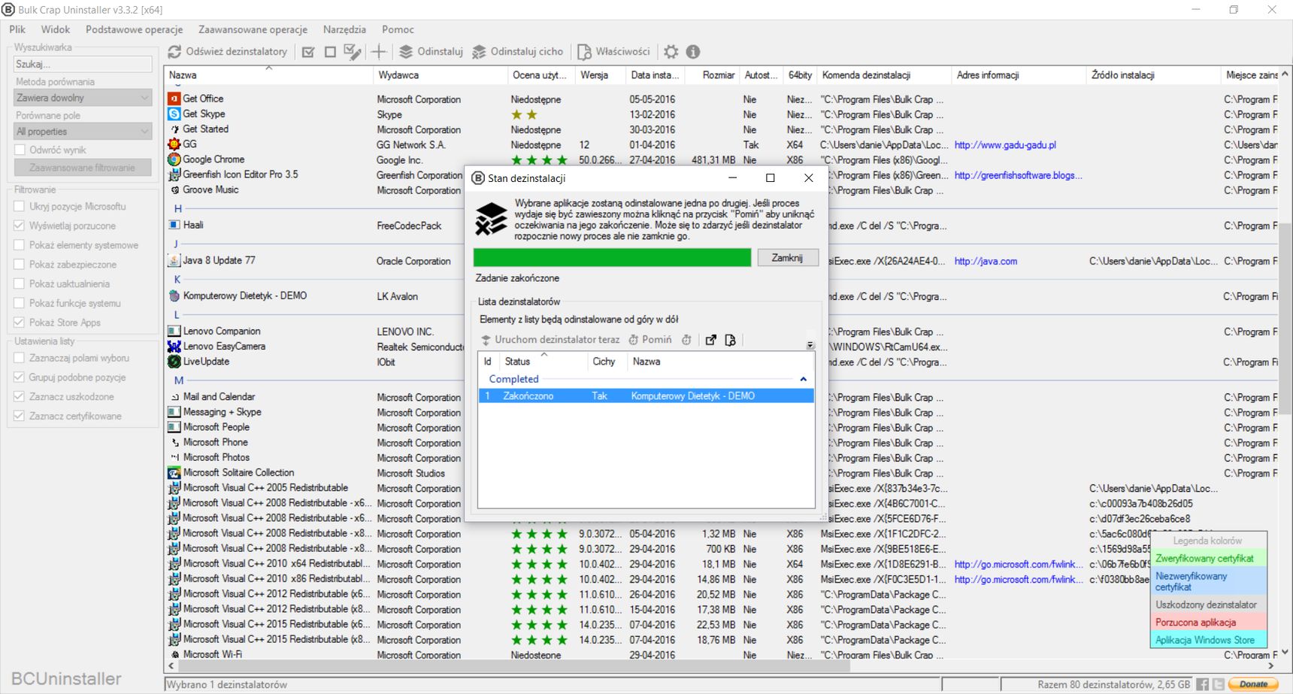1293x694 pixels.
Task: Click the green uninstall progress bar
Action: point(612,258)
